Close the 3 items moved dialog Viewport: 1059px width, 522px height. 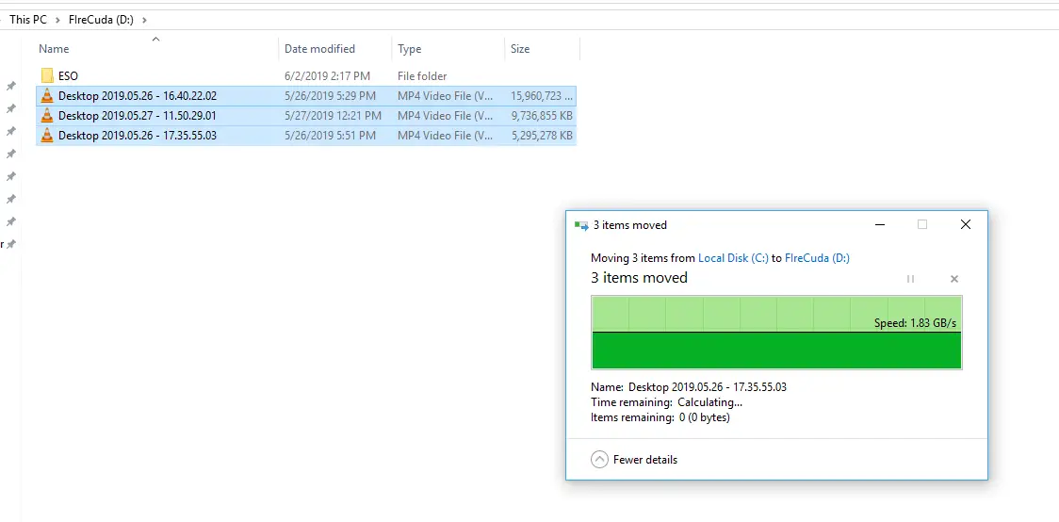(x=966, y=225)
